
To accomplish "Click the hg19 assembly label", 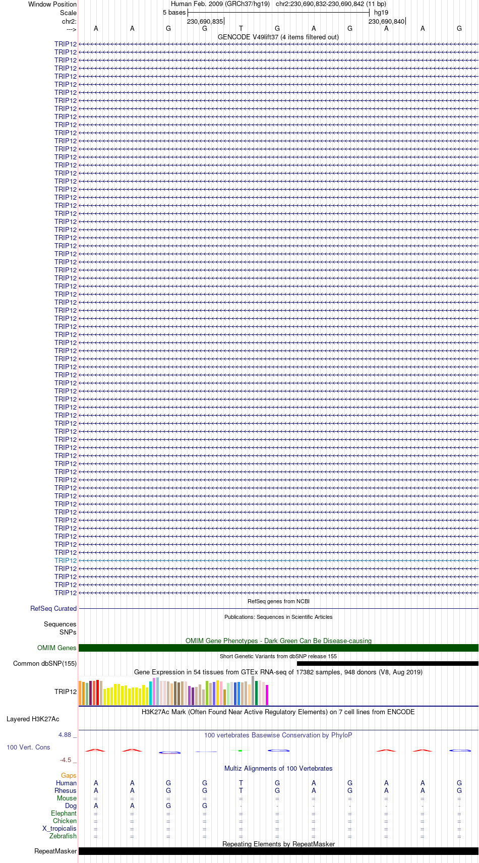I will tap(381, 13).
